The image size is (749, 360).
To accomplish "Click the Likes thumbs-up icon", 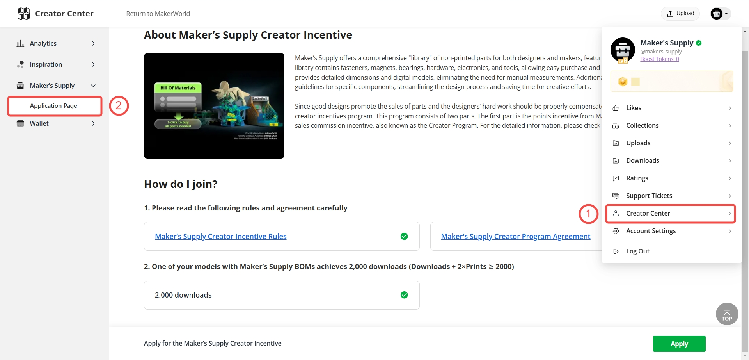I will pos(616,108).
